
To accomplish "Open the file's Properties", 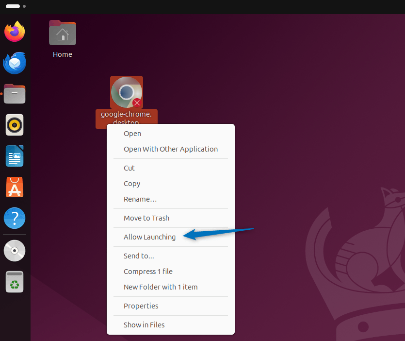I will pos(141,306).
